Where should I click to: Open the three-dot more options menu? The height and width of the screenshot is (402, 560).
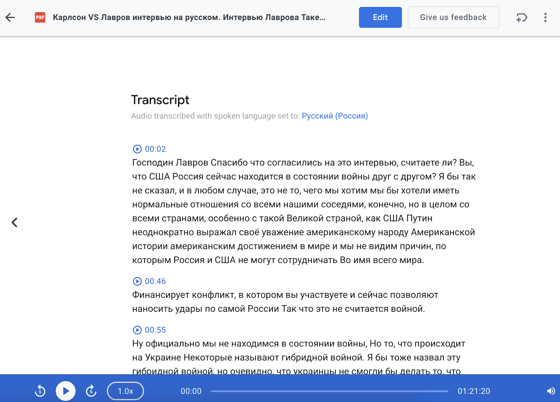[545, 17]
